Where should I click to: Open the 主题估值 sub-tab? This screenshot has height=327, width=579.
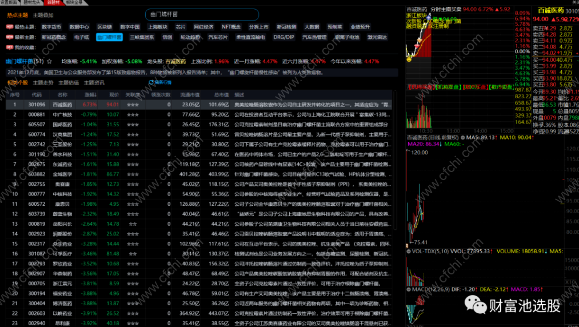69,83
